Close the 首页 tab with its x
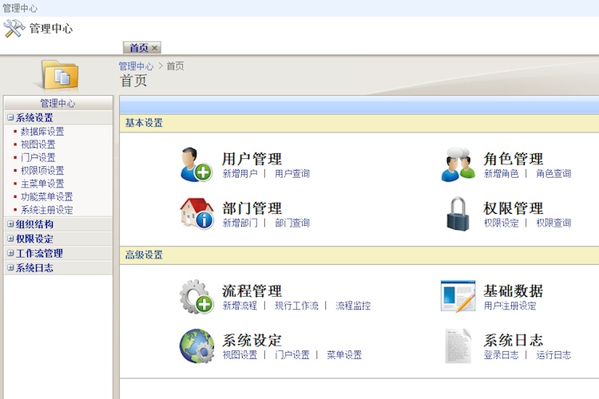 point(155,48)
